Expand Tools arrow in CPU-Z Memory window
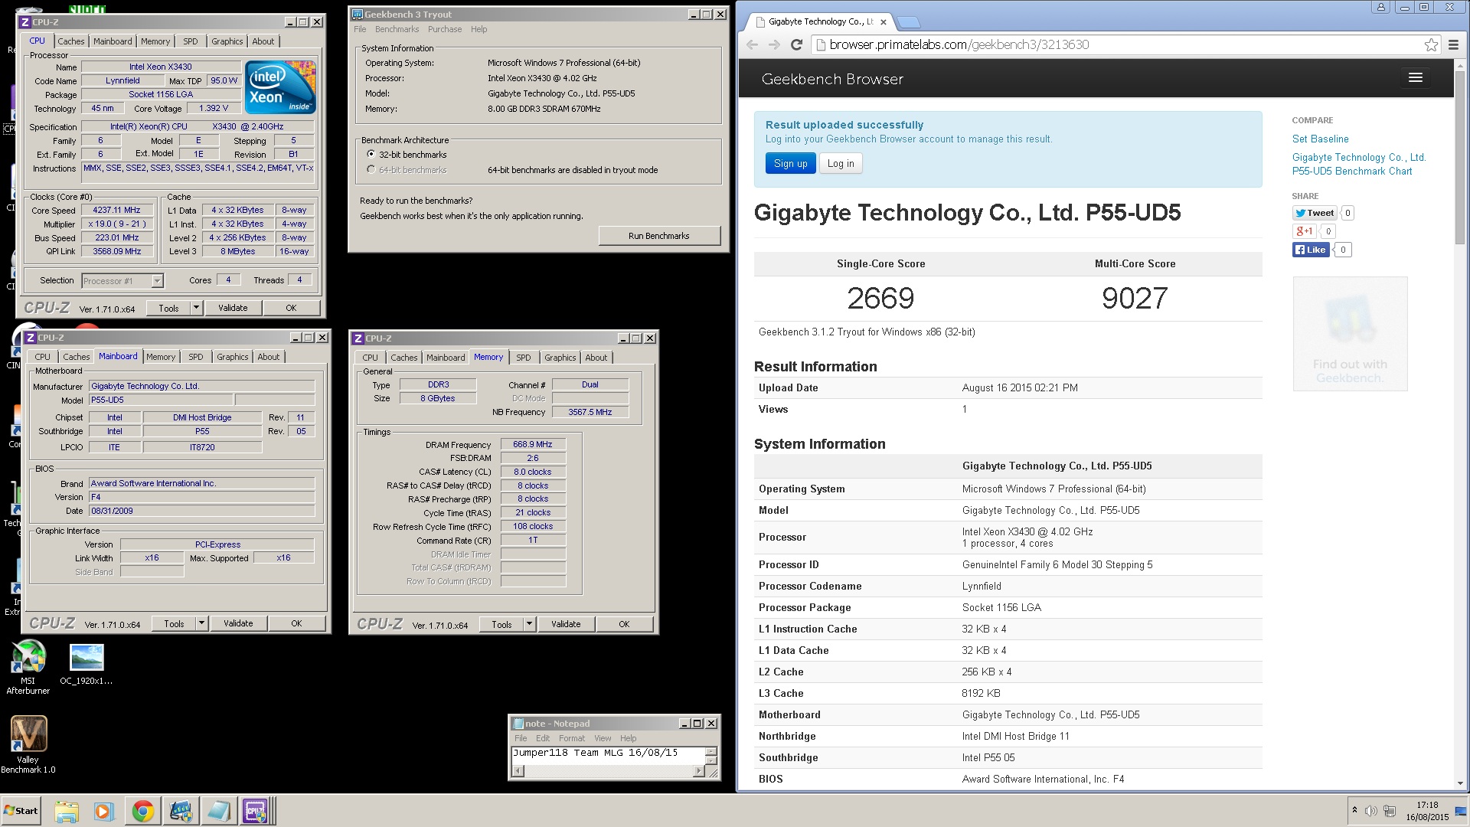Screen dimensions: 1470x827 point(529,624)
